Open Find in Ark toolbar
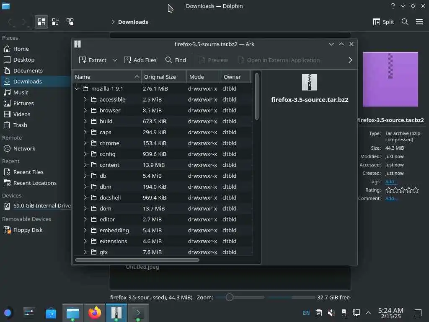The width and height of the screenshot is (429, 322). tap(176, 60)
